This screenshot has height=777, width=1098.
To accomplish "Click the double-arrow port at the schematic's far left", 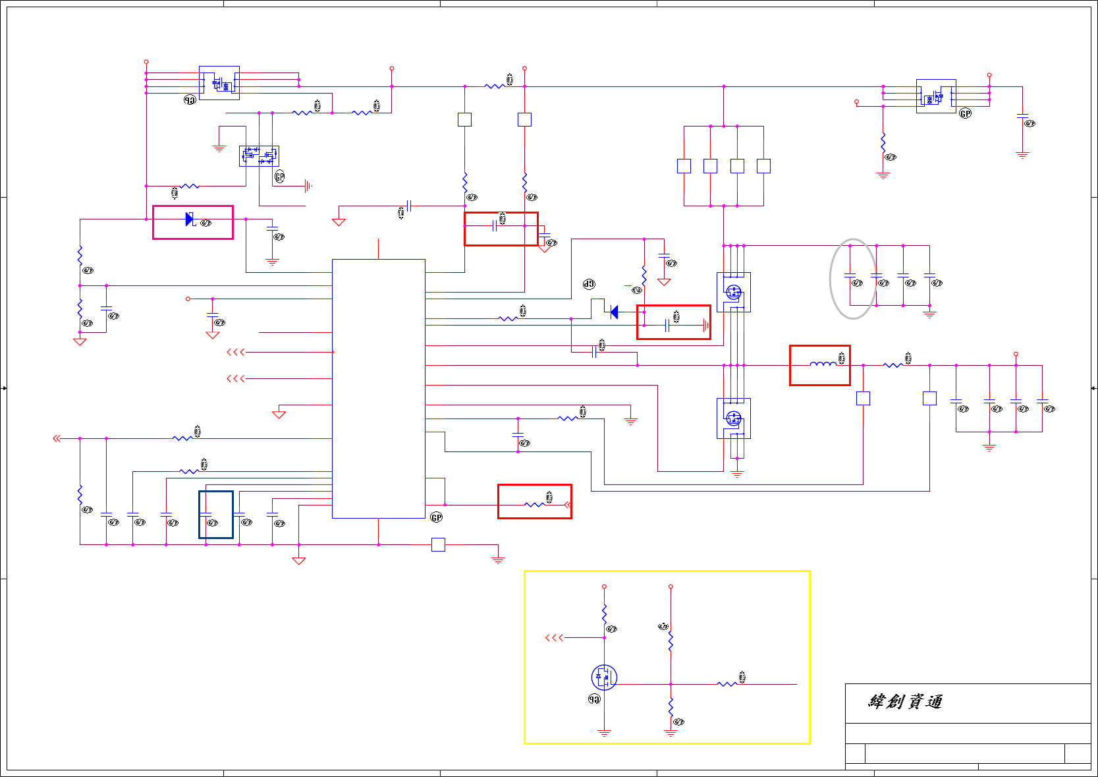I will pos(57,438).
